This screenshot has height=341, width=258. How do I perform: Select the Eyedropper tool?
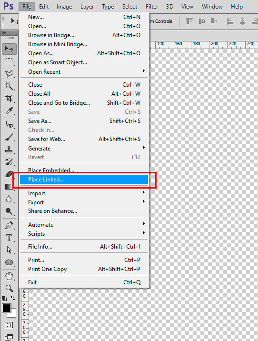(x=9, y=111)
